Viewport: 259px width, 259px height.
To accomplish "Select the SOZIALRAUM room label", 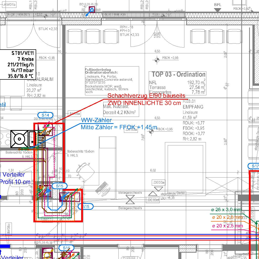I will [40, 79].
